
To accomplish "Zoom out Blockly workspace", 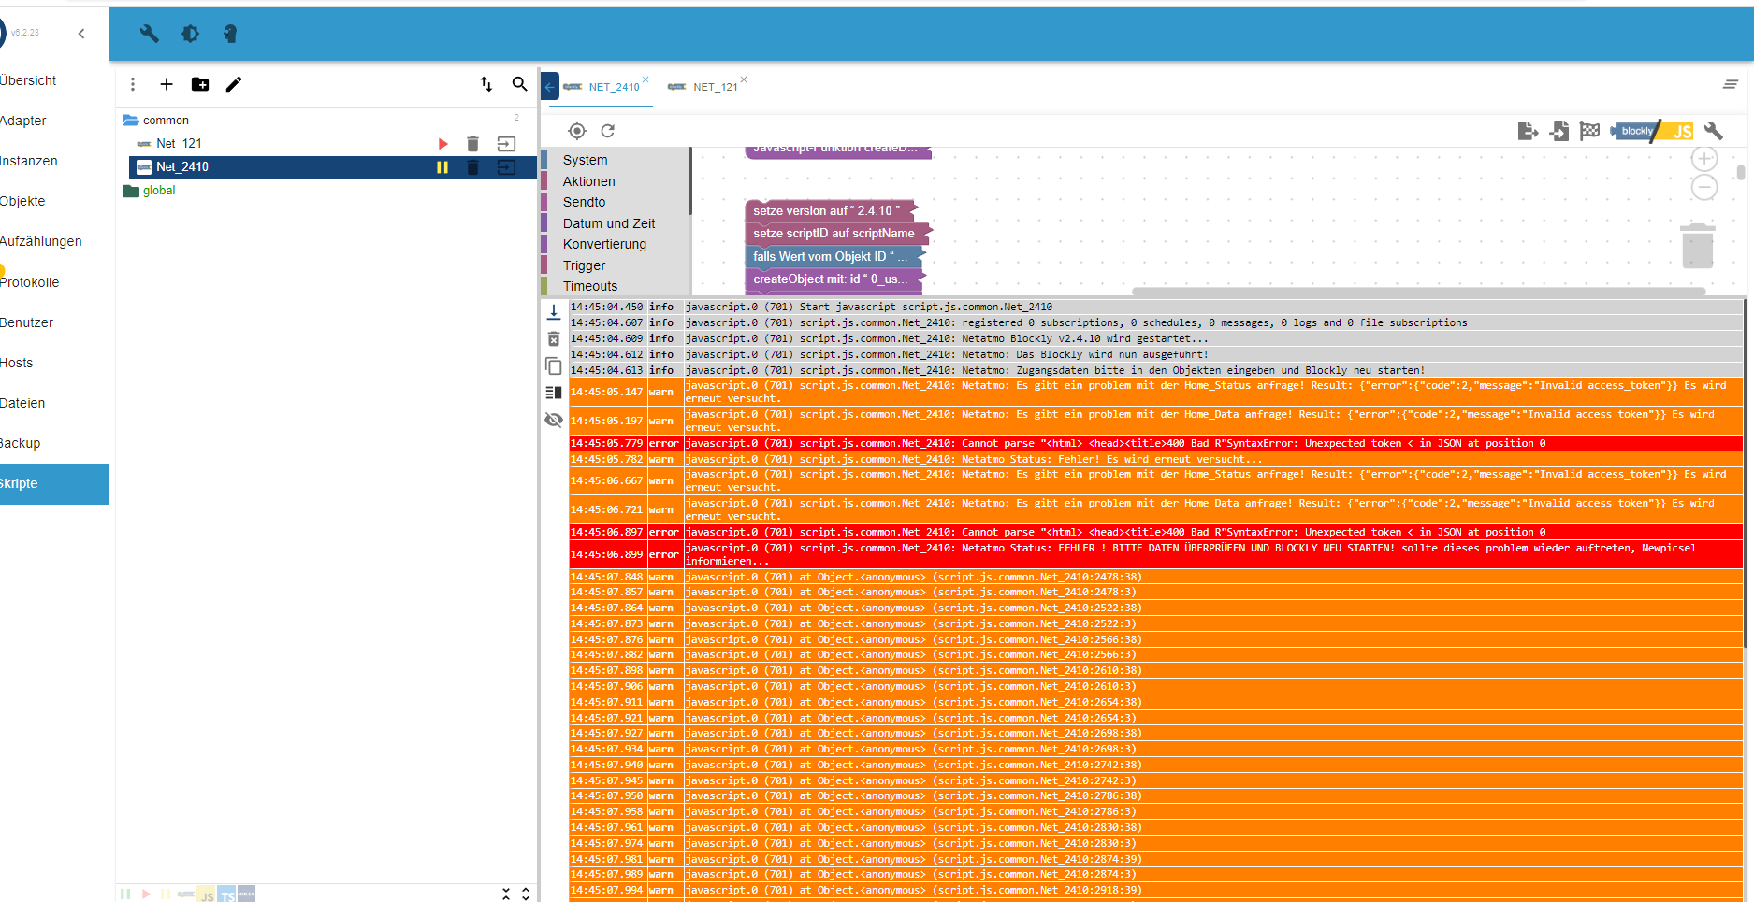I will (1704, 187).
